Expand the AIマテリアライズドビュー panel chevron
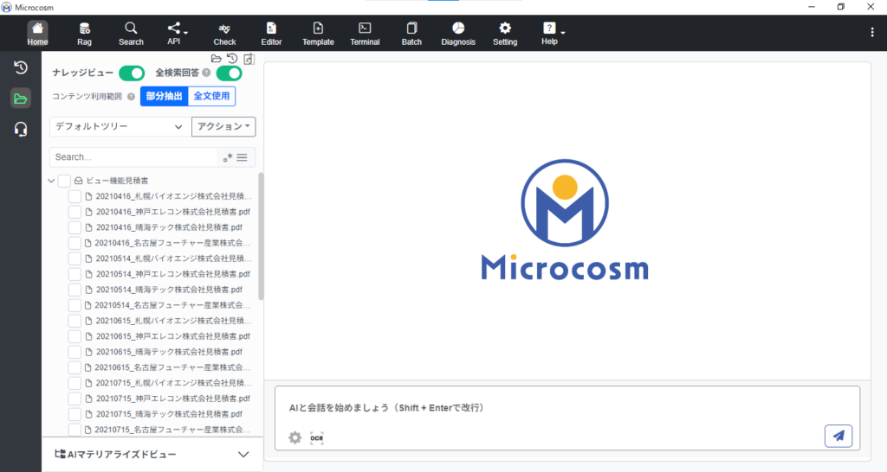Viewport: 887px width, 472px height. (x=243, y=455)
